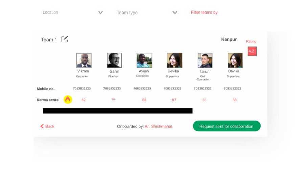Click the Team type dropdown chevron arrow
This screenshot has width=301, height=169.
coord(175,13)
